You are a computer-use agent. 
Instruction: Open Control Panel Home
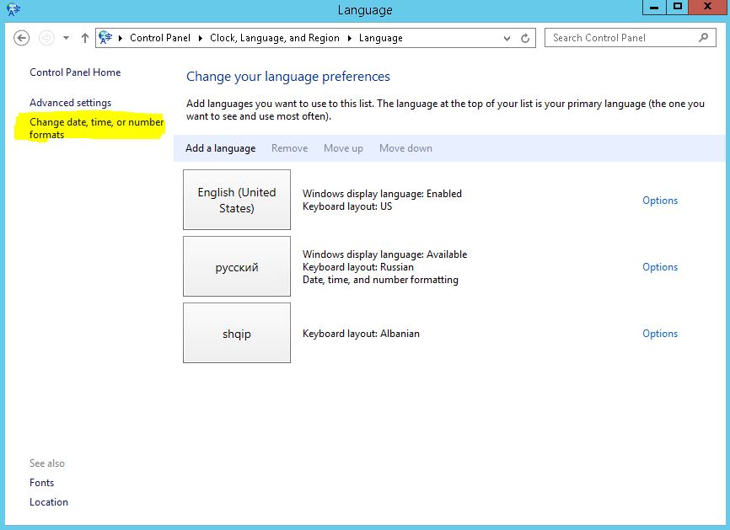pyautogui.click(x=75, y=72)
